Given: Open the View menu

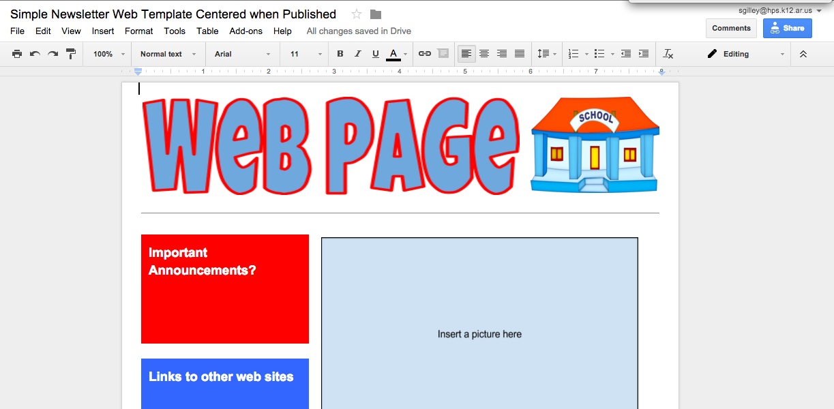Looking at the screenshot, I should click(x=71, y=31).
